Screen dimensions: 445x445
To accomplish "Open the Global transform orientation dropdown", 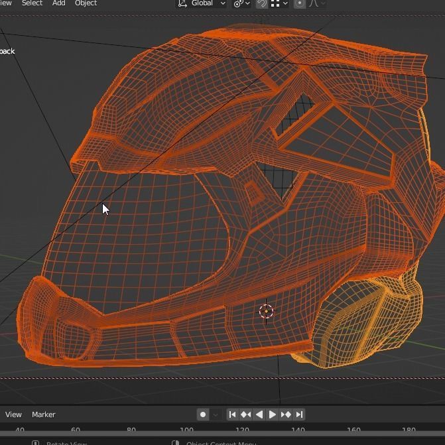I will 202,3.
